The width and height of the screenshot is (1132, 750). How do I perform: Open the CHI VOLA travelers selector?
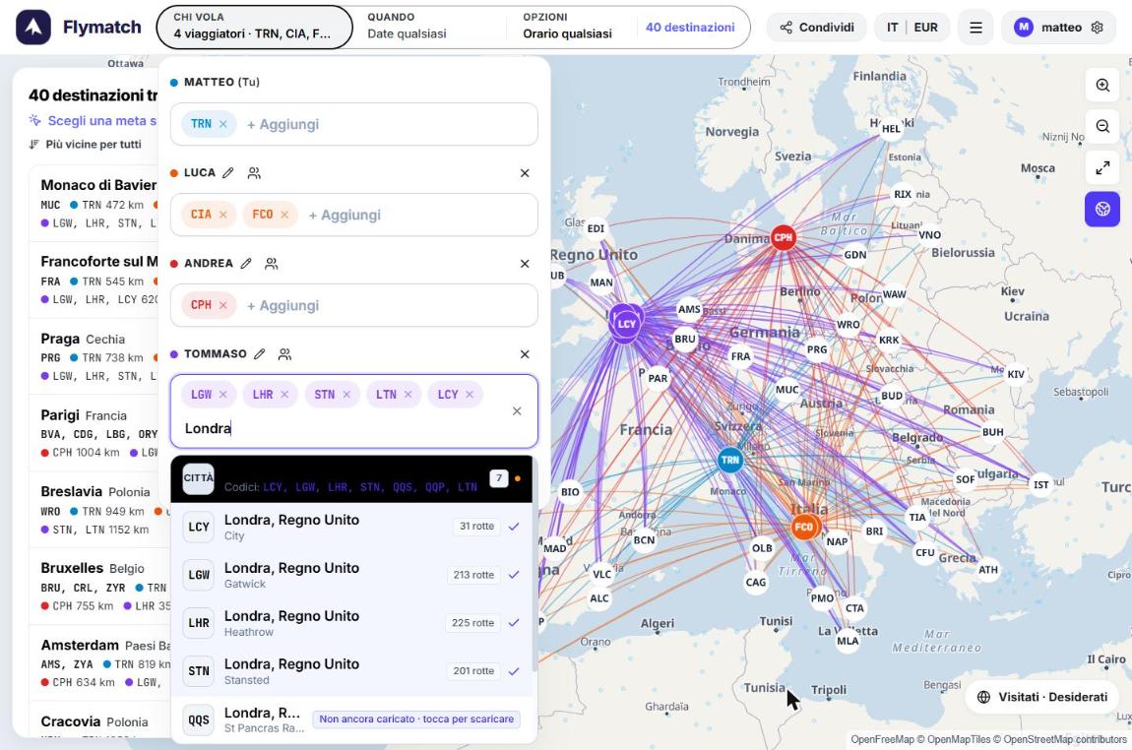click(x=254, y=28)
